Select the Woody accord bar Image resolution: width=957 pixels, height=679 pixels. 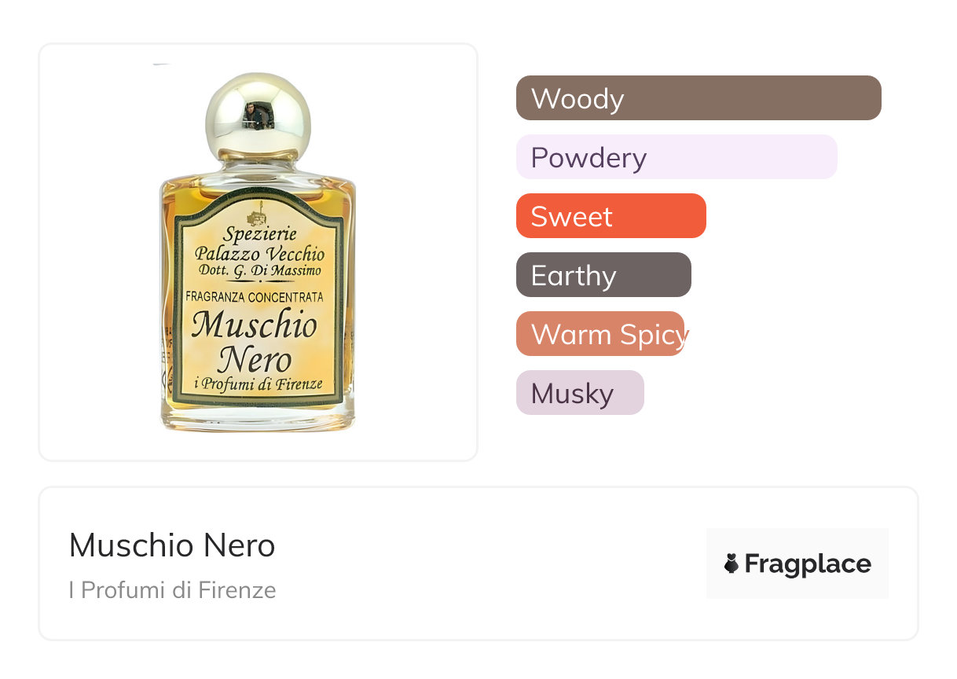pyautogui.click(x=698, y=98)
